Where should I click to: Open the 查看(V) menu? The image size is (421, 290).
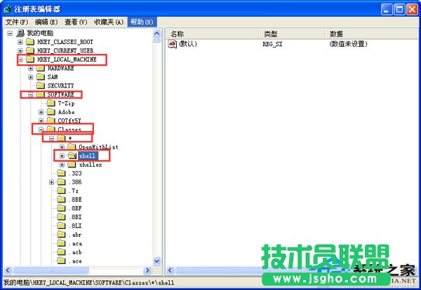pyautogui.click(x=76, y=22)
